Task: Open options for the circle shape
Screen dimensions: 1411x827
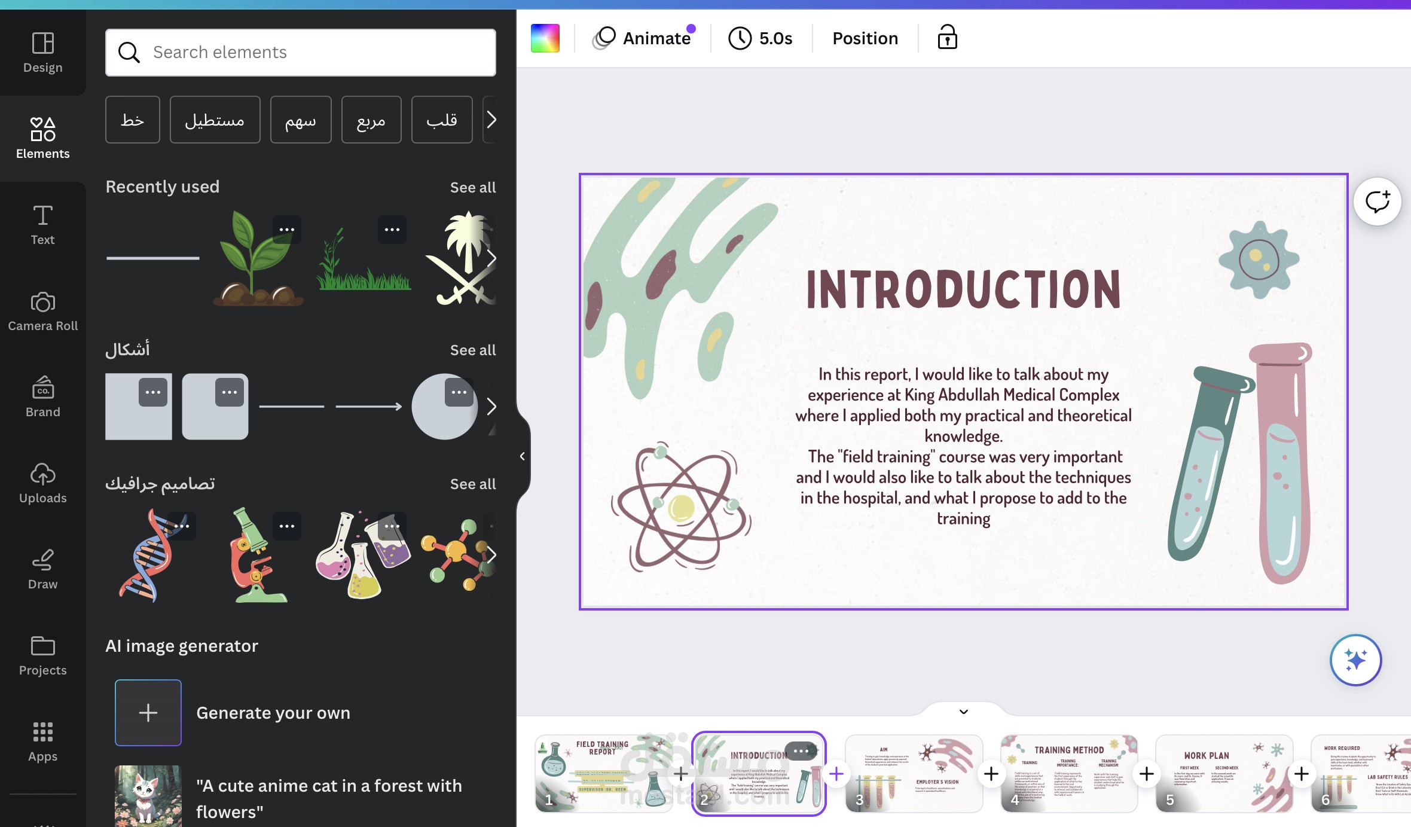Action: 459,392
